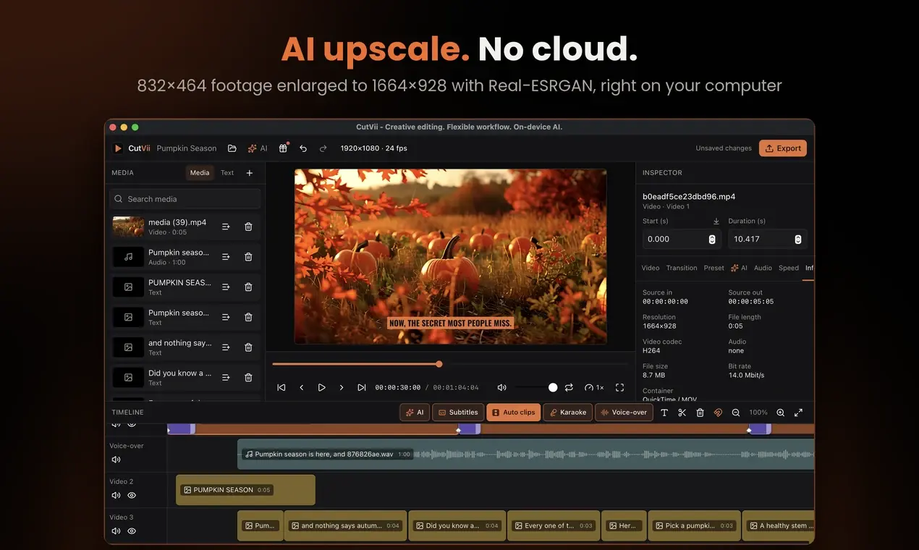
Task: Open the Transition tab in Inspector
Action: tap(682, 268)
